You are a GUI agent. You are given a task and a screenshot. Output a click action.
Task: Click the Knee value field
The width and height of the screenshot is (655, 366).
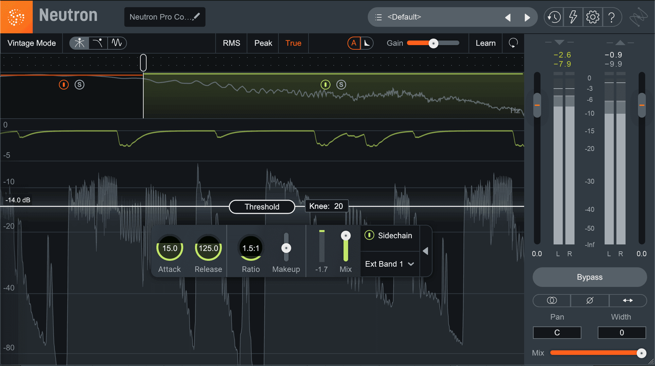327,206
